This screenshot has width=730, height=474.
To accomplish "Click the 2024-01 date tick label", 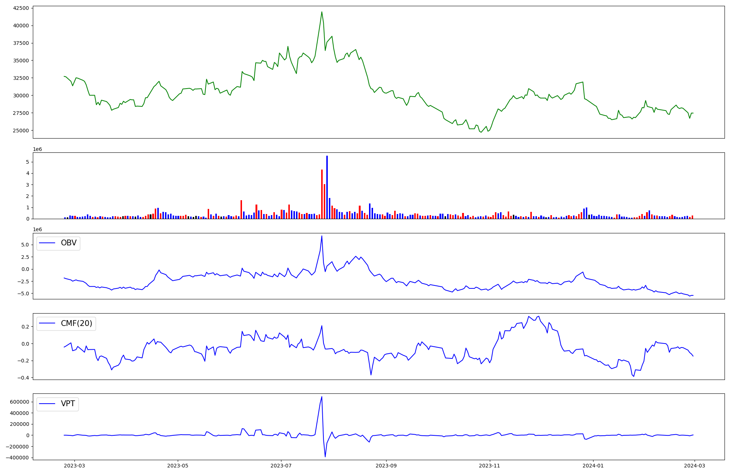I will [593, 466].
